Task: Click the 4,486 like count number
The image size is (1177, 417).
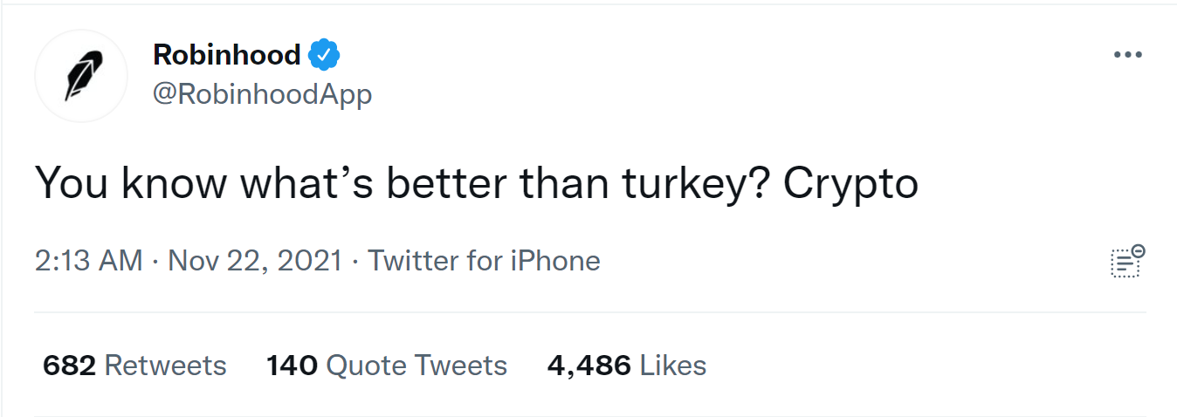Action: point(588,366)
